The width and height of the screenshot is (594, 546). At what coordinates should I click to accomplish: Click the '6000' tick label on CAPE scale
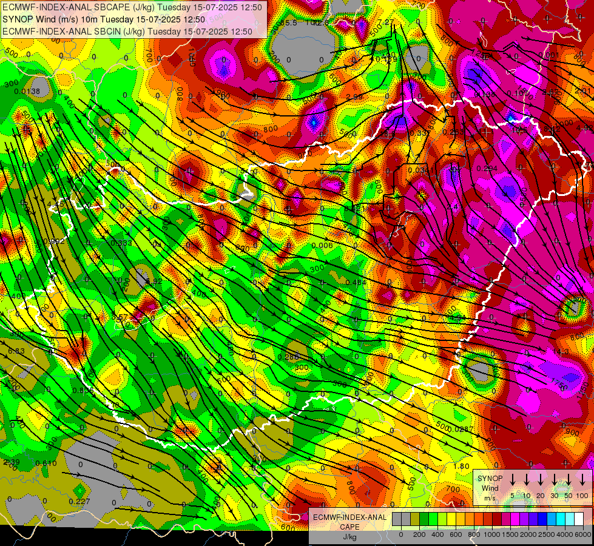583,534
